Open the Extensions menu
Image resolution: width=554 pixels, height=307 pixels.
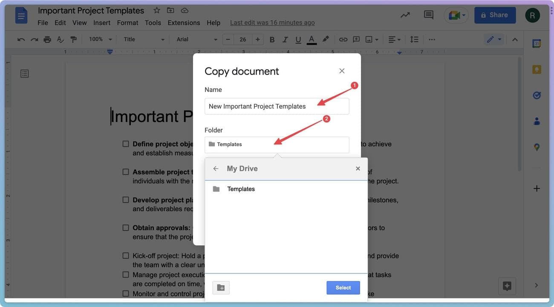pos(184,23)
